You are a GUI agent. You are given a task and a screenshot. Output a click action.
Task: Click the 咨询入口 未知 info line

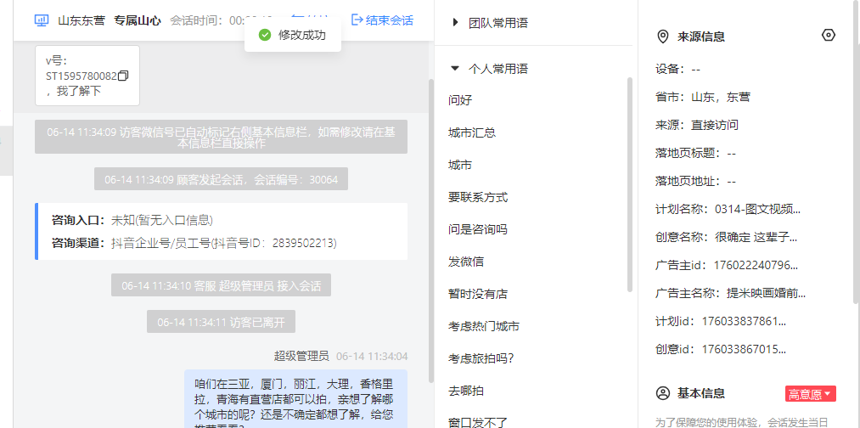(132, 221)
